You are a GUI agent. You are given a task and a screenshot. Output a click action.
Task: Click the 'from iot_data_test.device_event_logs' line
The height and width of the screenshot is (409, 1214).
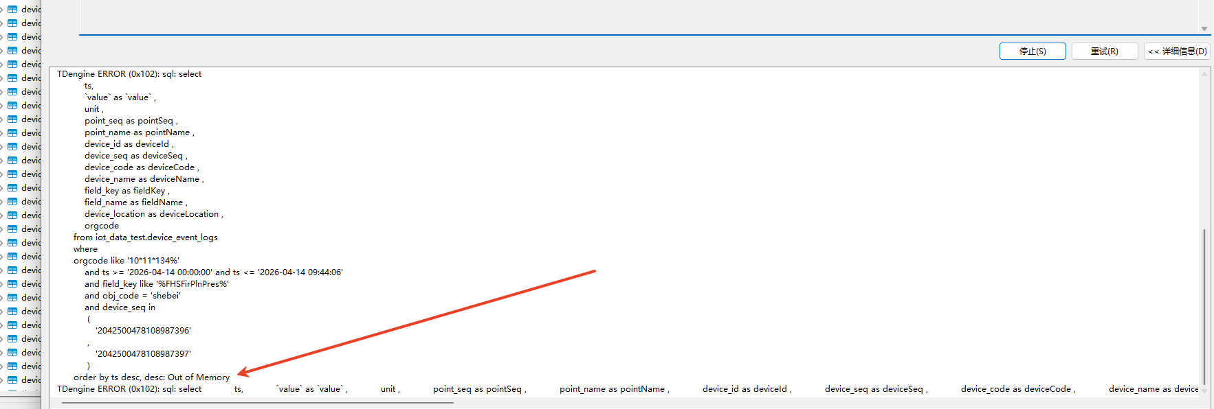(146, 237)
